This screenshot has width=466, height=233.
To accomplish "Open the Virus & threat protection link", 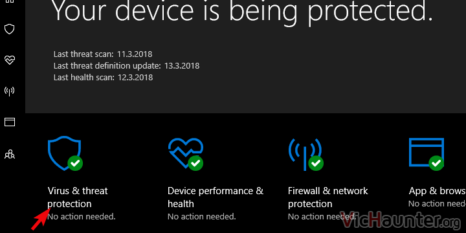I will (x=78, y=197).
